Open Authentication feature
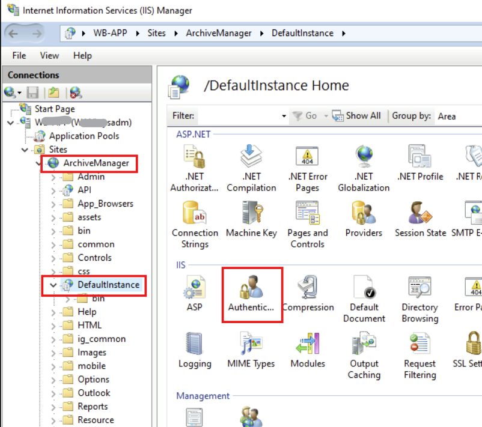 coord(251,294)
